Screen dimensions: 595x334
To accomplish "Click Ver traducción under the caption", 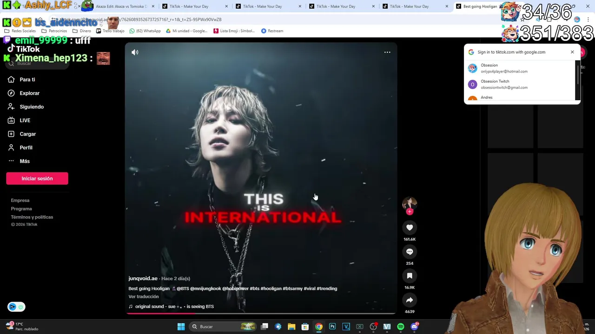I will [x=144, y=296].
